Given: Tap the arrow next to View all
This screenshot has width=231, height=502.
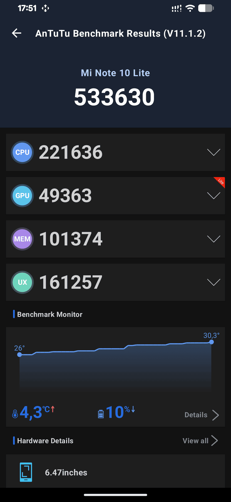Looking at the screenshot, I should pos(214,441).
